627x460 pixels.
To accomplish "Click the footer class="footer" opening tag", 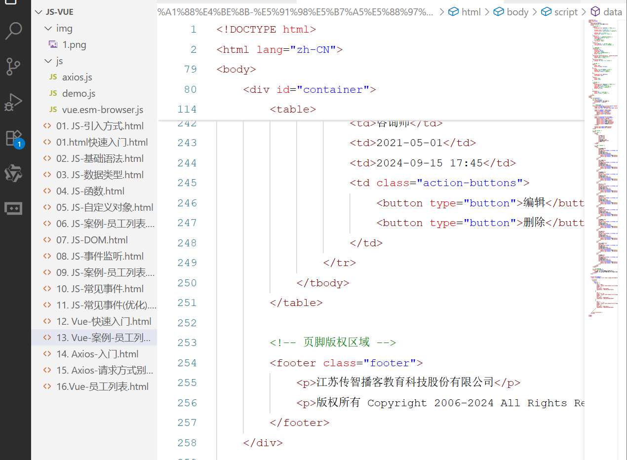I will [x=346, y=363].
